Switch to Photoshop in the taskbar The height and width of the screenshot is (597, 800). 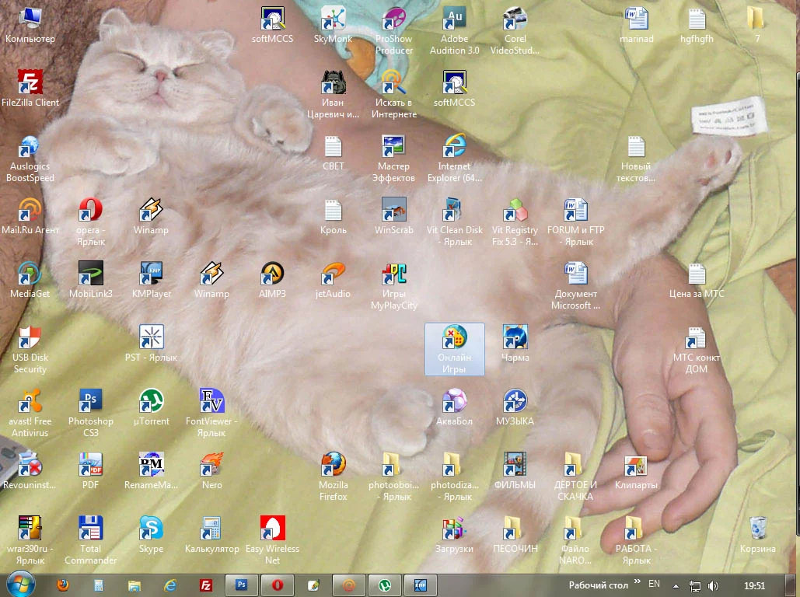point(242,585)
